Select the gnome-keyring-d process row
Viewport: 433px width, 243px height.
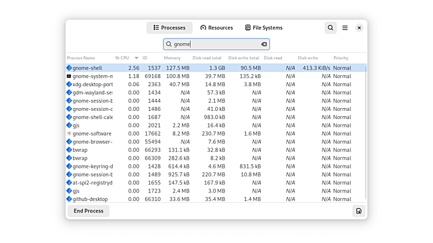(x=173, y=167)
